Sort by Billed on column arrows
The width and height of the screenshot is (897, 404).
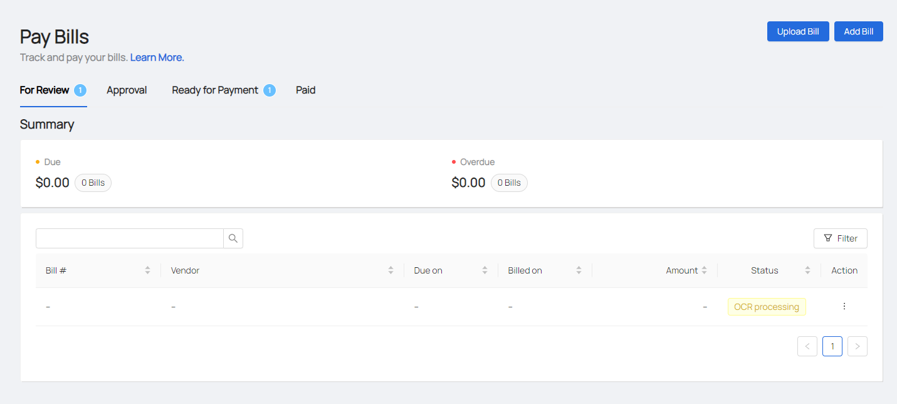[x=579, y=270]
